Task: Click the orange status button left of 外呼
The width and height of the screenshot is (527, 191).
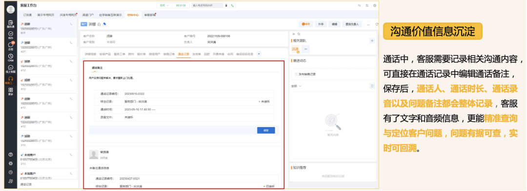Action: pos(306,24)
